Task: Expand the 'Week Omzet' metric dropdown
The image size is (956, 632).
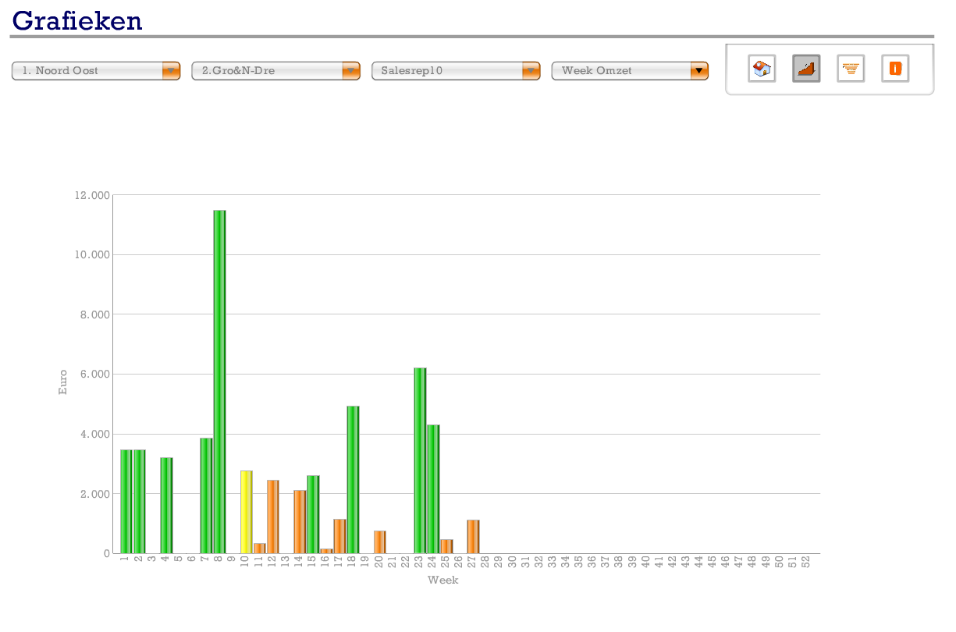Action: click(630, 71)
